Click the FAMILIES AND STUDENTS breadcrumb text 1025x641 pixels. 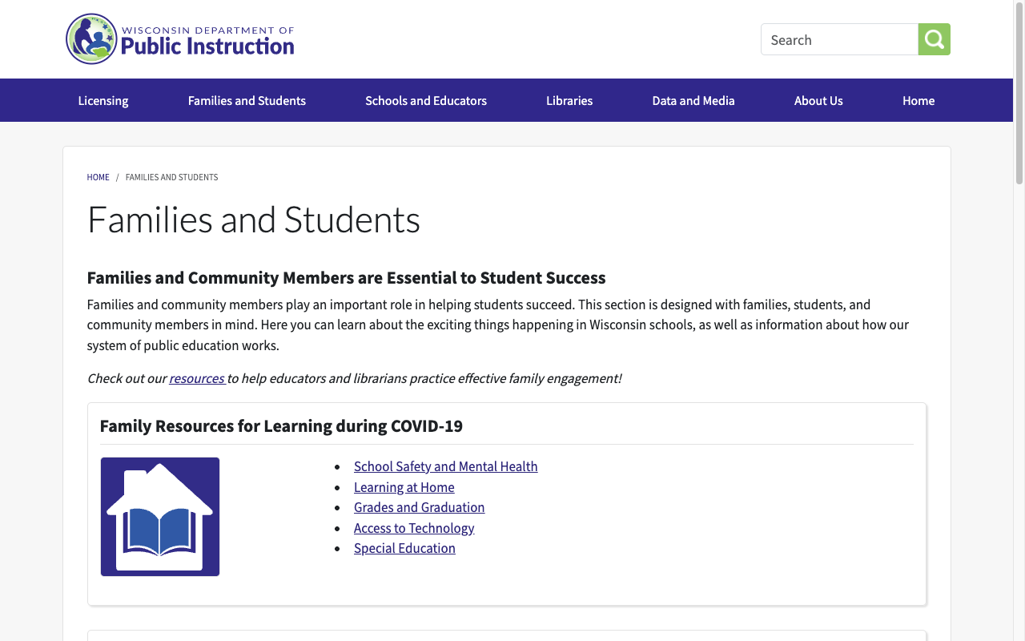pos(171,177)
